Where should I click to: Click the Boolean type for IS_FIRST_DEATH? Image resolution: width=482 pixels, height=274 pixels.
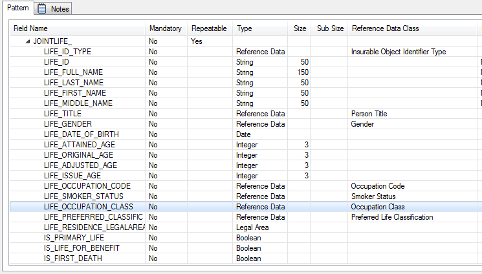coord(248,258)
